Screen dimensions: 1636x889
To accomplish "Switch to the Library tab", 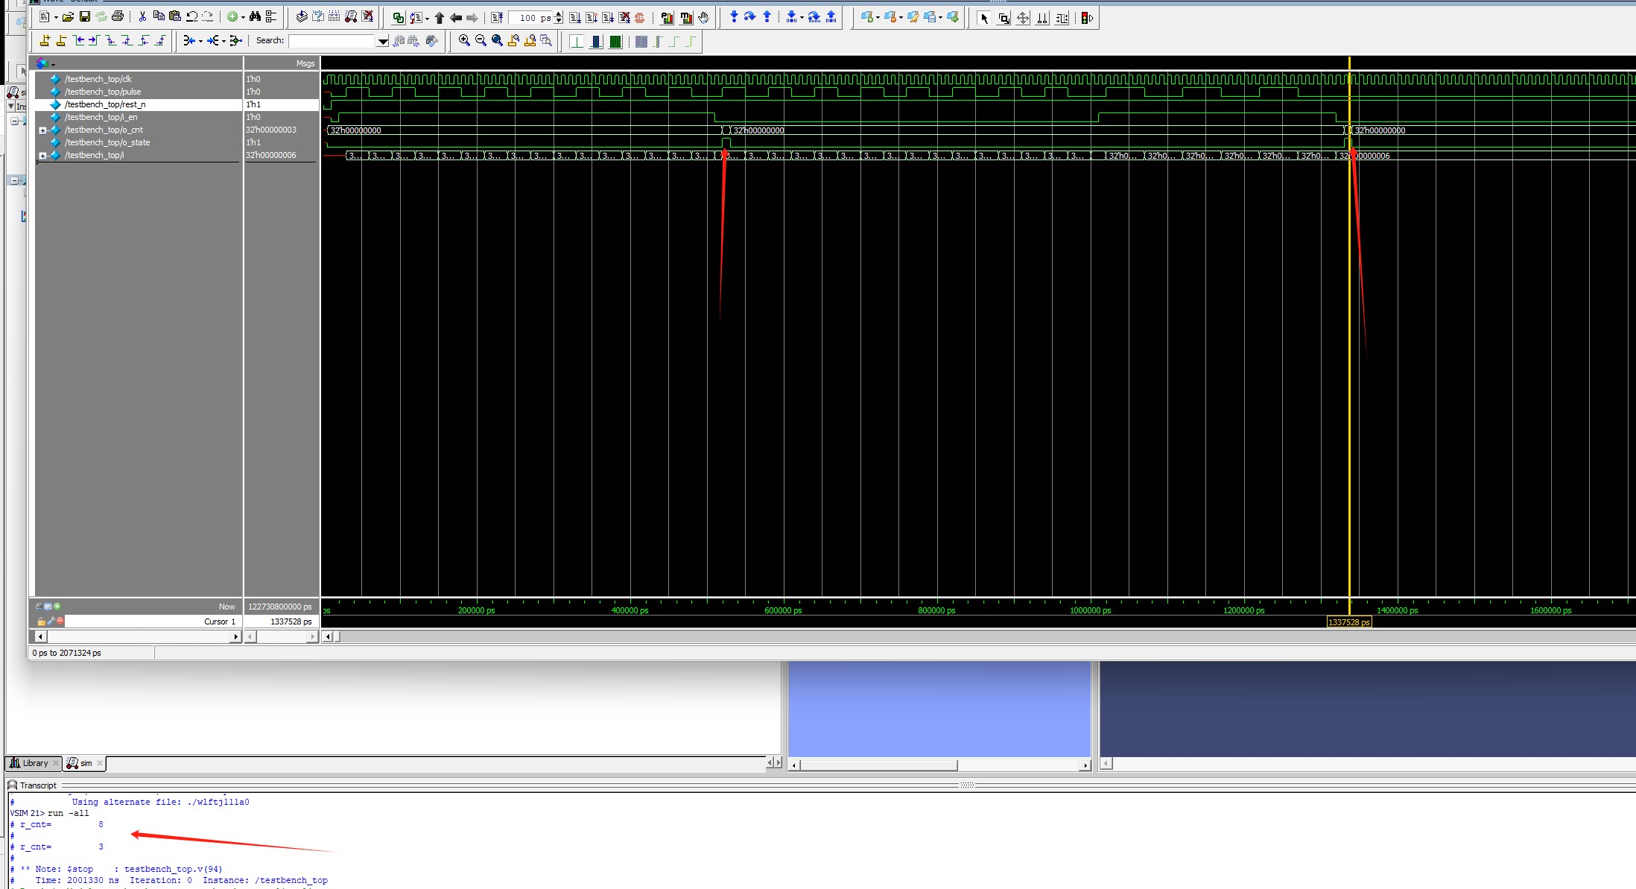I will (33, 763).
